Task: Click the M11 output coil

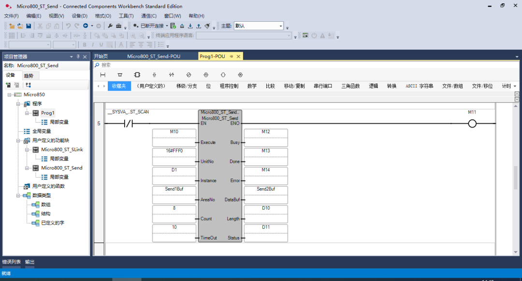Action: coord(472,124)
